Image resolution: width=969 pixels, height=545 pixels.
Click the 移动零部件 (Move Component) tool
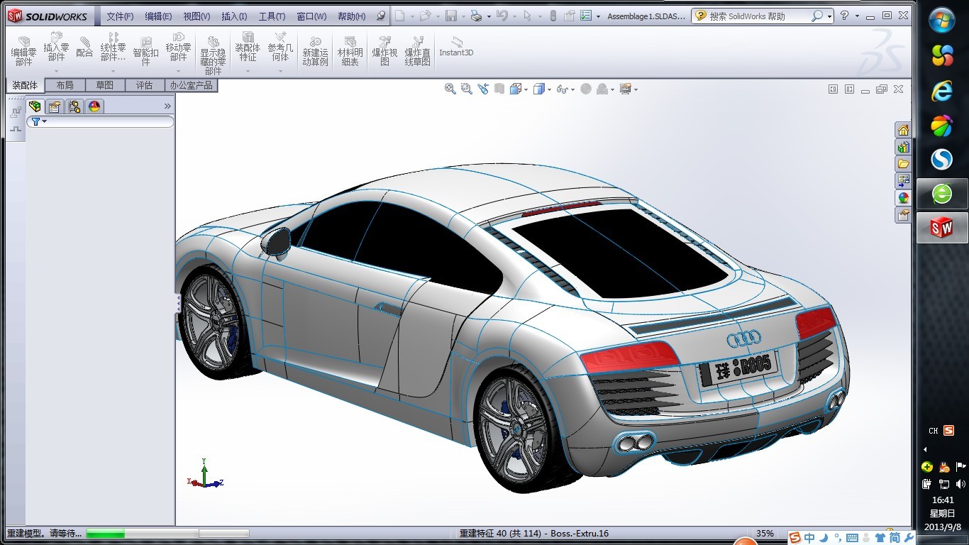click(x=178, y=48)
